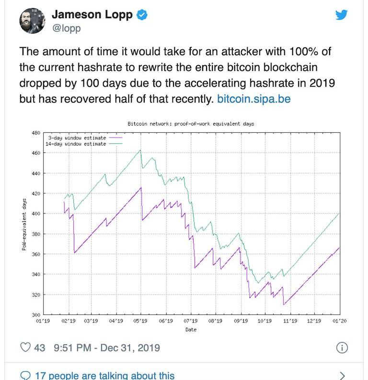Click the 43 likes count
The width and height of the screenshot is (368, 380).
point(39,347)
